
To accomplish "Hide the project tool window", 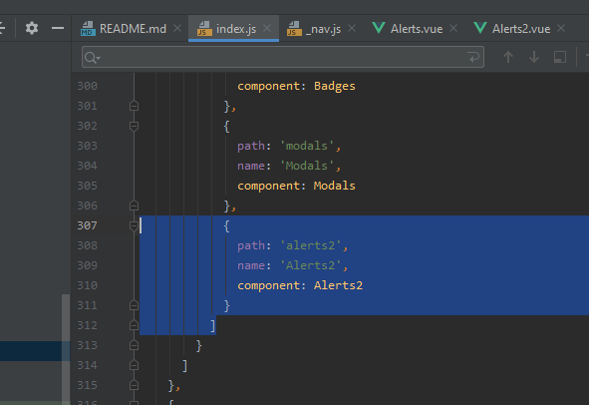I will pyautogui.click(x=58, y=28).
